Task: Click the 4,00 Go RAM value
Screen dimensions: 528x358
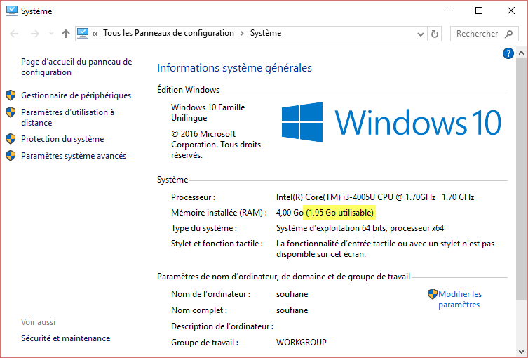Action: [x=290, y=213]
